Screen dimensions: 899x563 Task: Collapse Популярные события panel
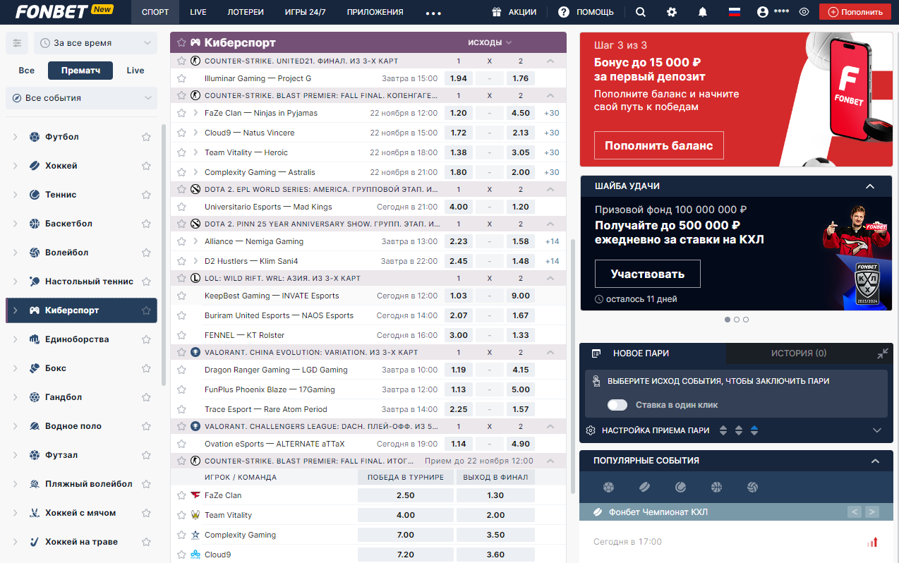pyautogui.click(x=875, y=461)
